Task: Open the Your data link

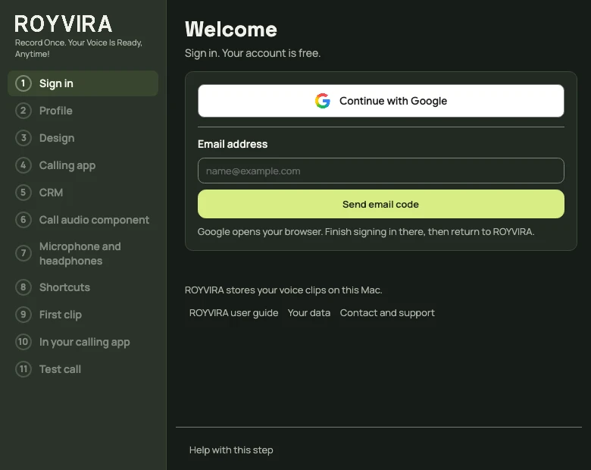Action: (309, 313)
